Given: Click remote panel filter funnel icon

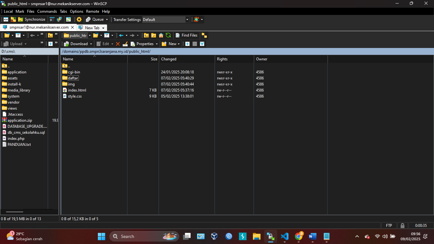Looking at the screenshot, I should (x=107, y=35).
